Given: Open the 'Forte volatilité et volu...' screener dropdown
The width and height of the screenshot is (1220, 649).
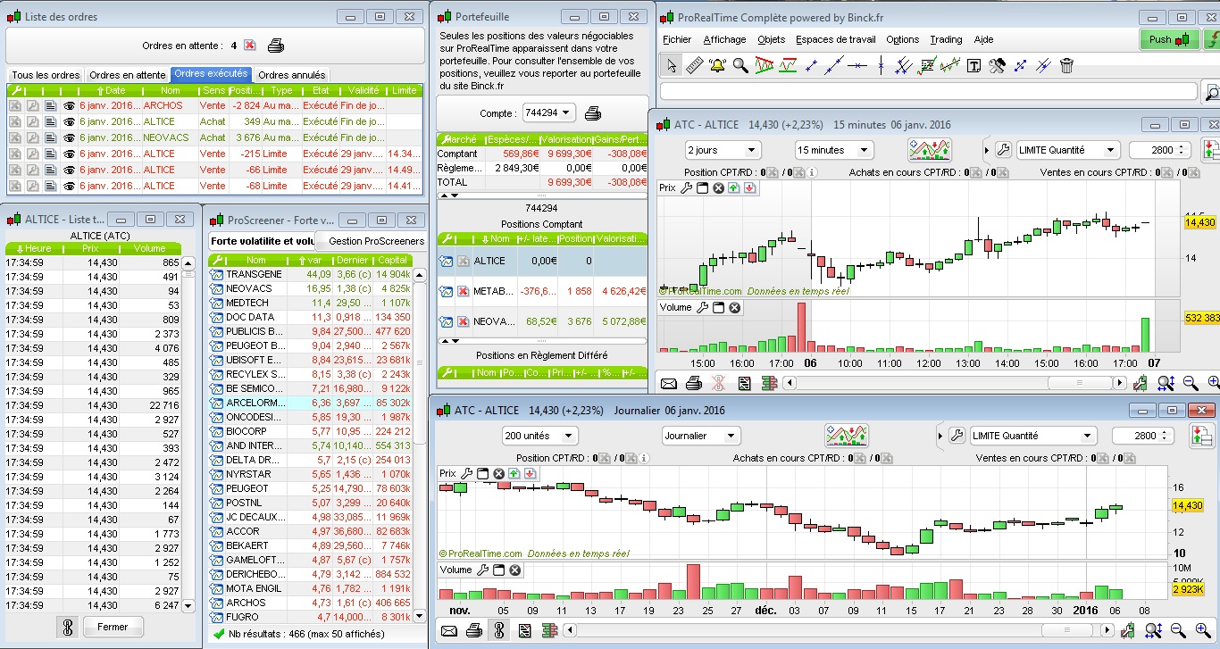Looking at the screenshot, I should (262, 241).
